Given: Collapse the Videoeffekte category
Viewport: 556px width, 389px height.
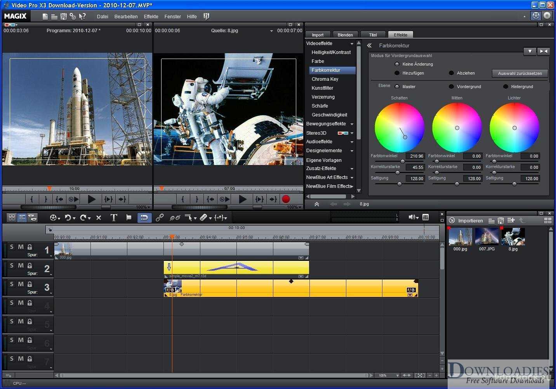Looking at the screenshot, I should pyautogui.click(x=352, y=44).
